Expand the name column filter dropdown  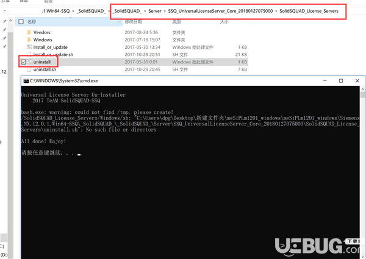pos(120,22)
